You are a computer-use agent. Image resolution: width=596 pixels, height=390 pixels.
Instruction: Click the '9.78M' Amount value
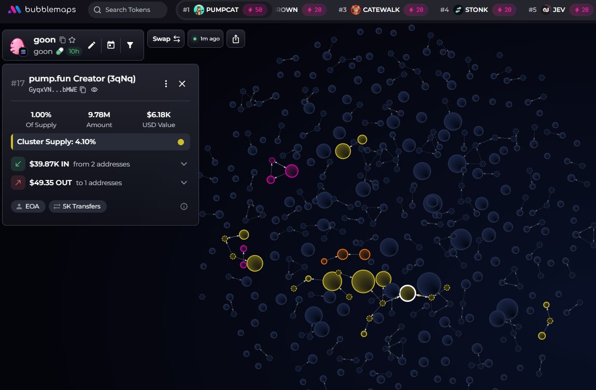(99, 115)
